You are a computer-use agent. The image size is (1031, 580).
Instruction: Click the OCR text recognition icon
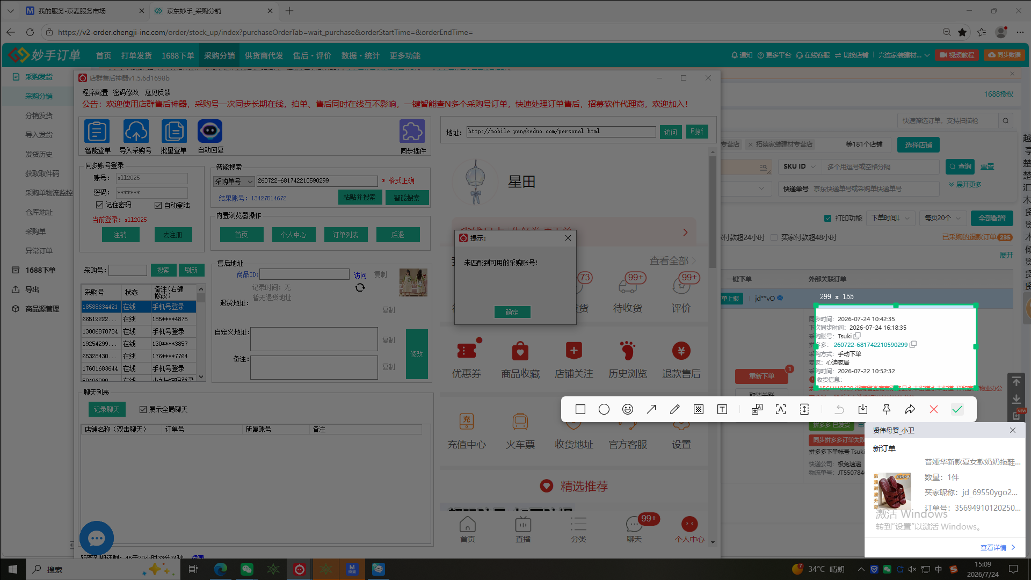[781, 410]
